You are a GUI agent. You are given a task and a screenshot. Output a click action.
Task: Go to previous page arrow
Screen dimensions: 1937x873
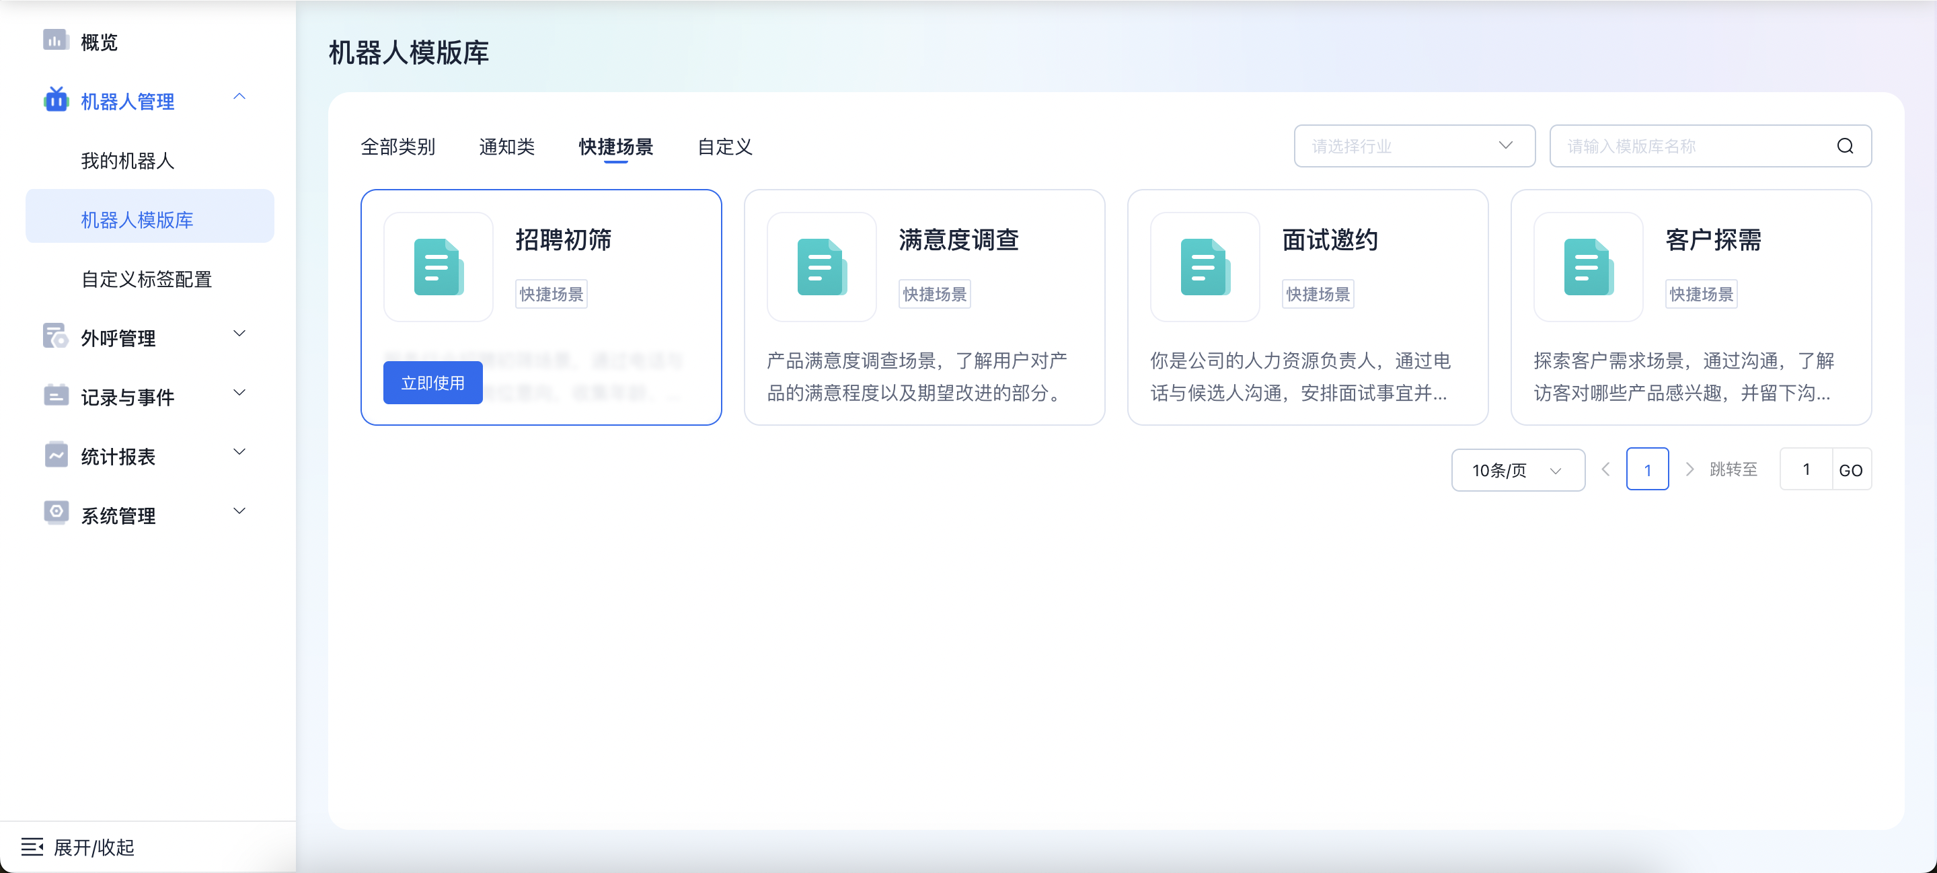[x=1605, y=470]
